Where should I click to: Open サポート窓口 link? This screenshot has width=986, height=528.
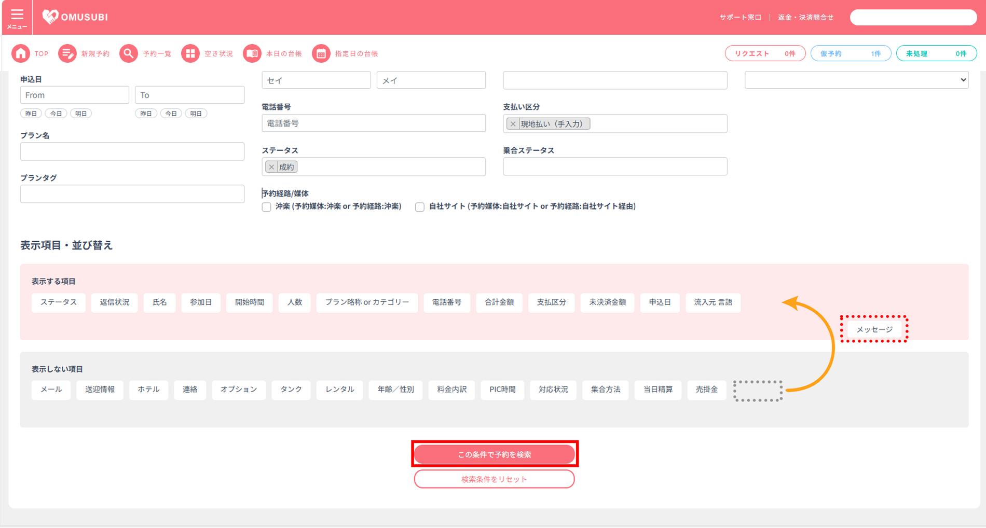[x=740, y=17]
